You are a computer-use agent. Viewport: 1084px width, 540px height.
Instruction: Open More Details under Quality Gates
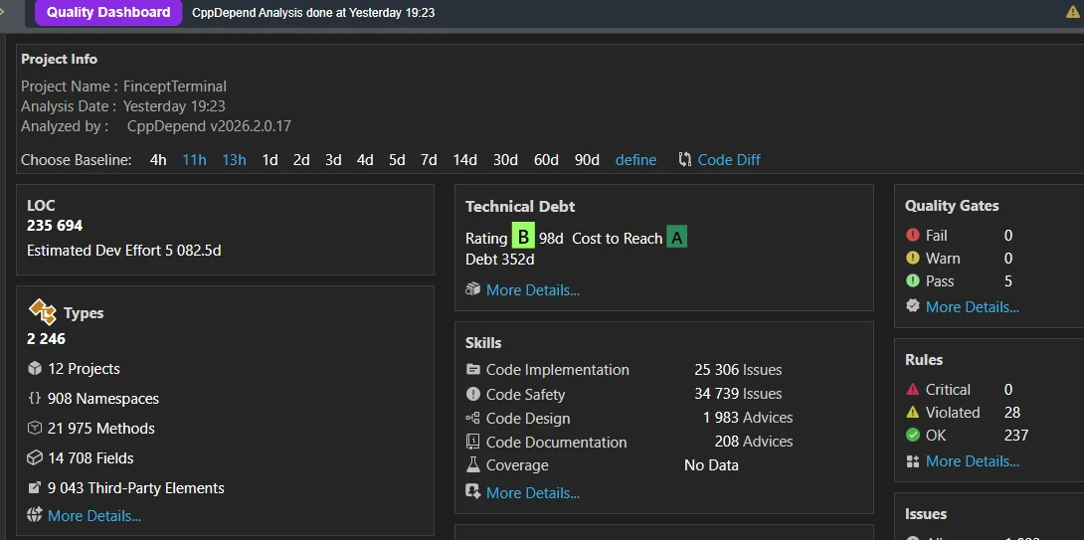point(972,307)
